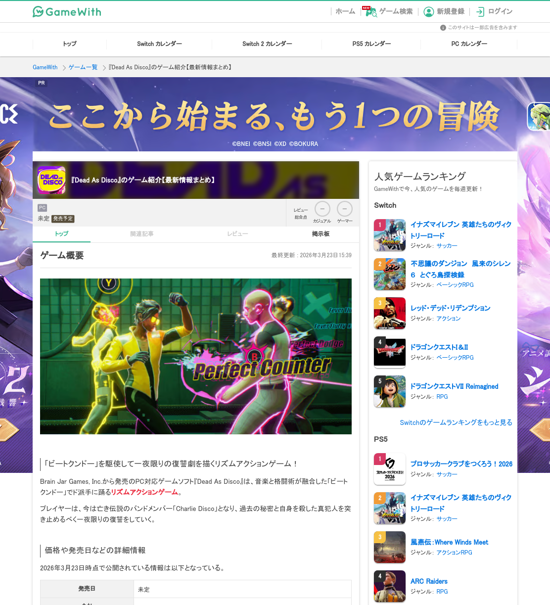This screenshot has width=550, height=605.
Task: Open the Switch カレンダー menu item
Action: coord(159,44)
